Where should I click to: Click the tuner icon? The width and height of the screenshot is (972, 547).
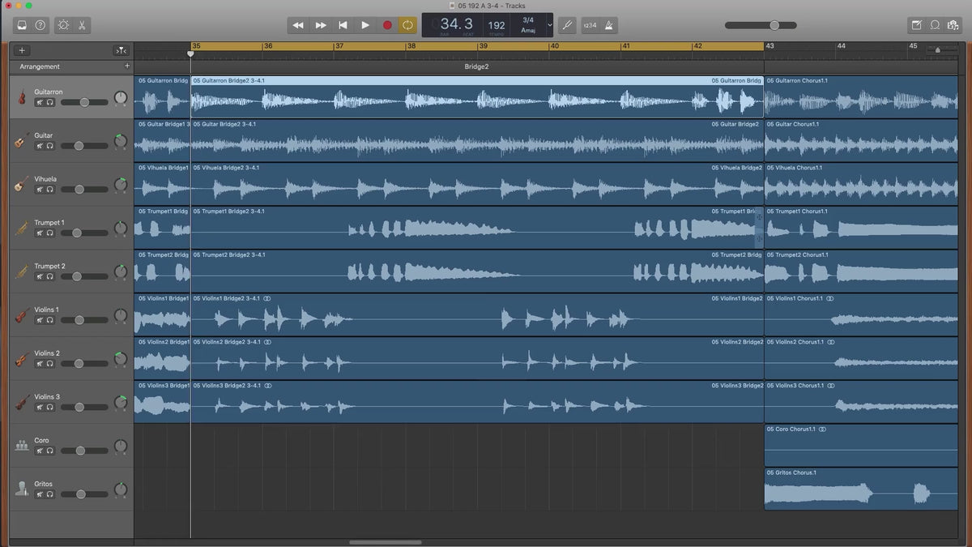tap(567, 25)
